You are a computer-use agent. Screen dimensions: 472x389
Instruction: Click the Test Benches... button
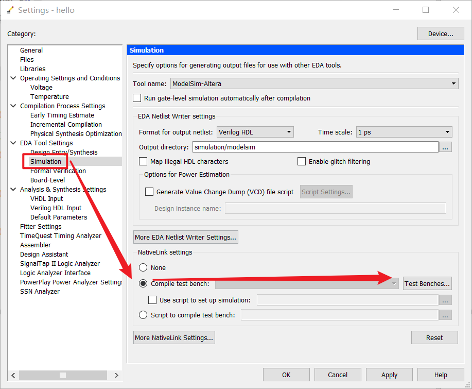427,283
